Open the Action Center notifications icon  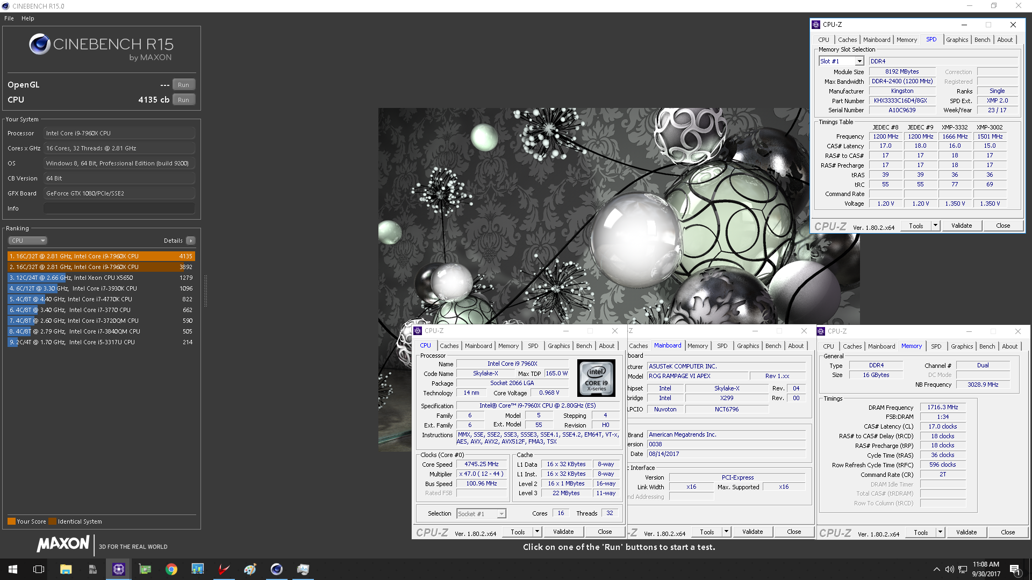point(1015,569)
